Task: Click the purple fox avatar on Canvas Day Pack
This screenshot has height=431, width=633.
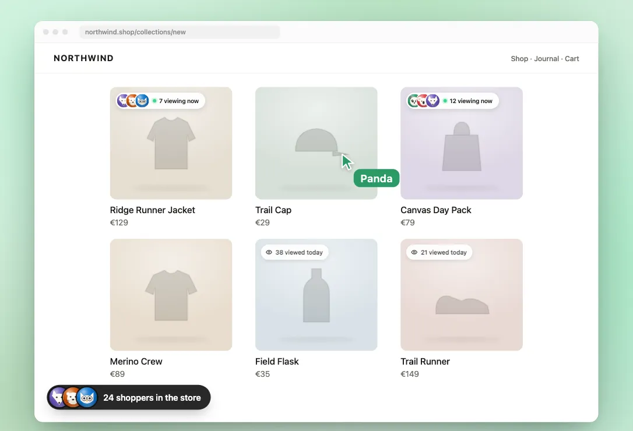Action: click(x=432, y=101)
